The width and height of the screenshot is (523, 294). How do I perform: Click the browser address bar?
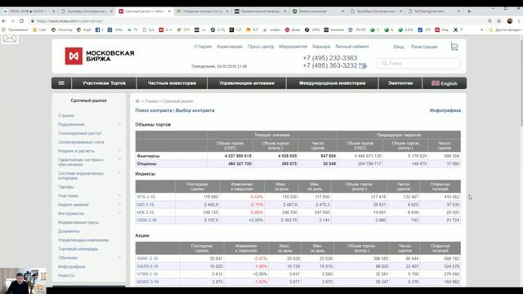[257, 20]
